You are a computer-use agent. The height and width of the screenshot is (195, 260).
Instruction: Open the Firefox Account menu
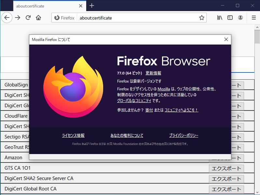[x=240, y=18]
